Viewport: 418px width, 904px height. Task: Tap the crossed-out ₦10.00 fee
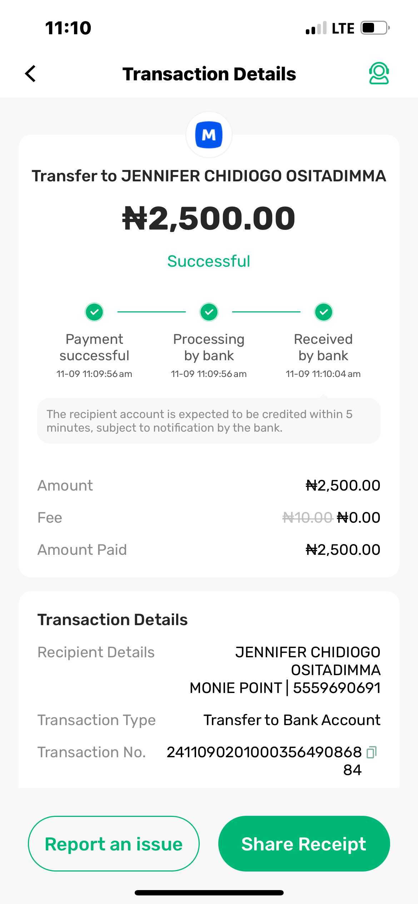click(307, 518)
